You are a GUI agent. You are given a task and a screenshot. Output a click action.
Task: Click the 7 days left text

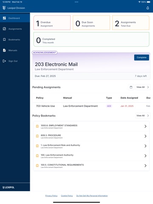[141, 76]
